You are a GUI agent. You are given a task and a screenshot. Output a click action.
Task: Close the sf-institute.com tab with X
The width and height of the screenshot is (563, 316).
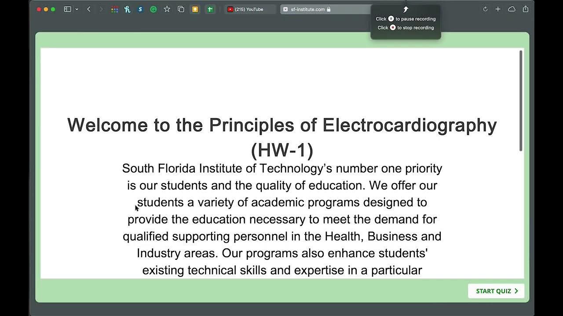pyautogui.click(x=285, y=9)
